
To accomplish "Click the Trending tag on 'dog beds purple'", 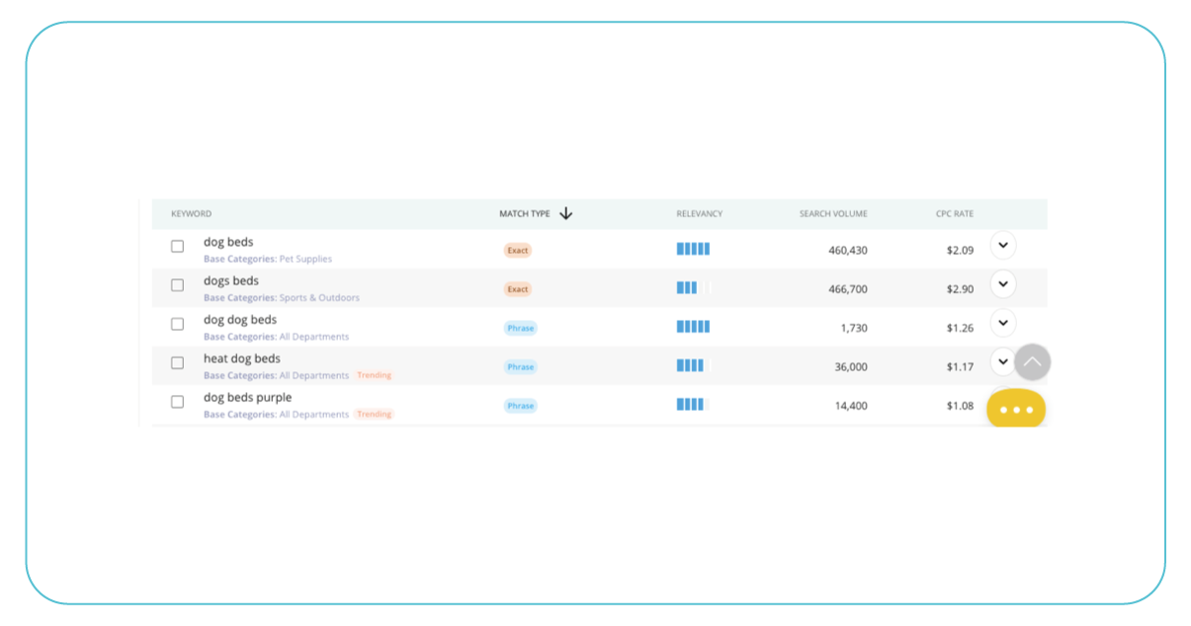I will (375, 415).
